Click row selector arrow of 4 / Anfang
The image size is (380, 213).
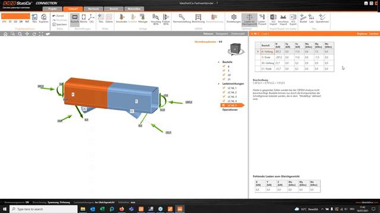[258, 51]
